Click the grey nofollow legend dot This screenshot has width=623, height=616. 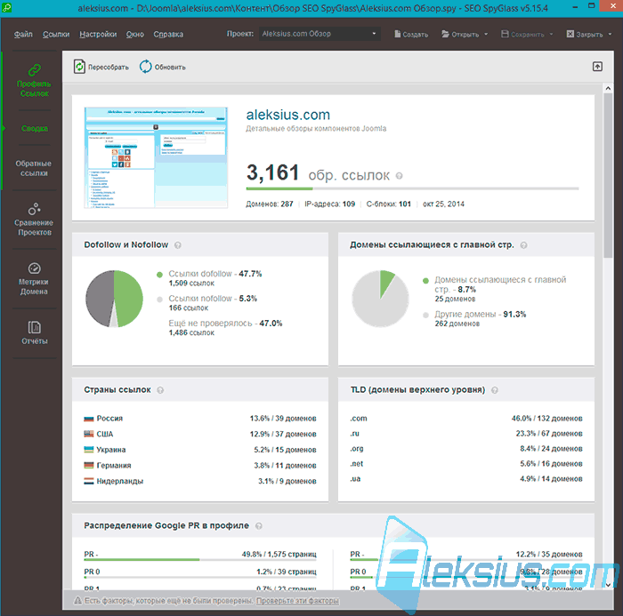coord(159,300)
